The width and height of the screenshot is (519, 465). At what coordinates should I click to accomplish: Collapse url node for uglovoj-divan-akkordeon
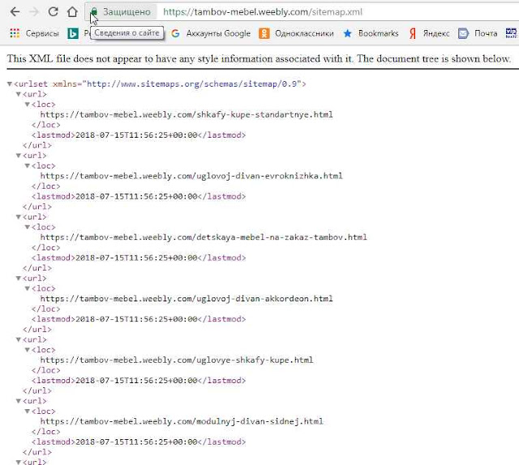[x=19, y=278]
